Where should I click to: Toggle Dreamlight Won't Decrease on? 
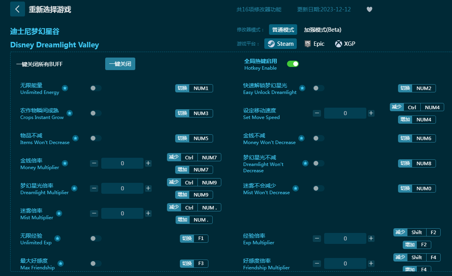pos(319,163)
